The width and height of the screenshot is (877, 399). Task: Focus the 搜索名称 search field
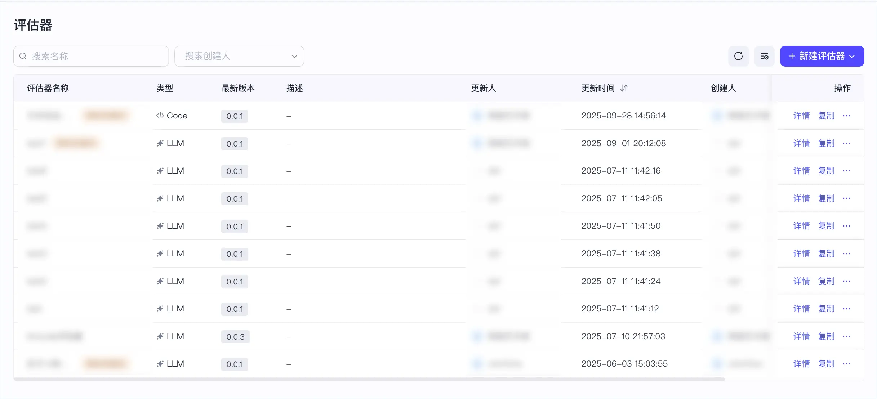(91, 56)
